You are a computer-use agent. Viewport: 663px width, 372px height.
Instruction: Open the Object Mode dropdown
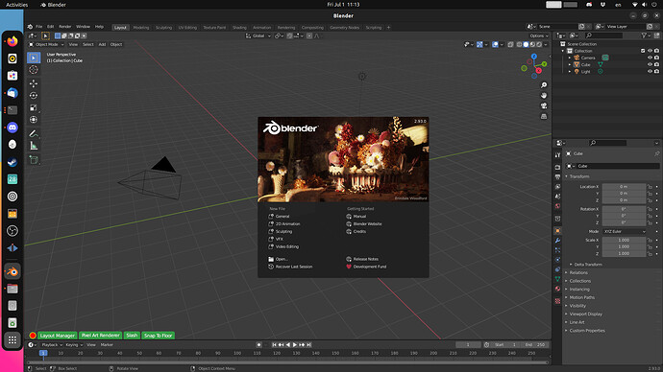[x=46, y=44]
